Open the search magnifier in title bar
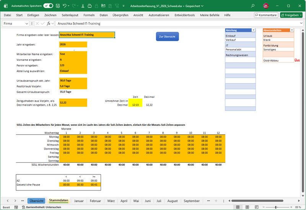Image resolution: width=306 pixels, height=210 pixels. click(253, 6)
